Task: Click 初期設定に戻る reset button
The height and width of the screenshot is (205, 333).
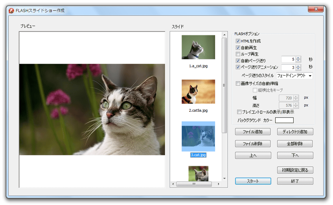Action: (x=295, y=170)
